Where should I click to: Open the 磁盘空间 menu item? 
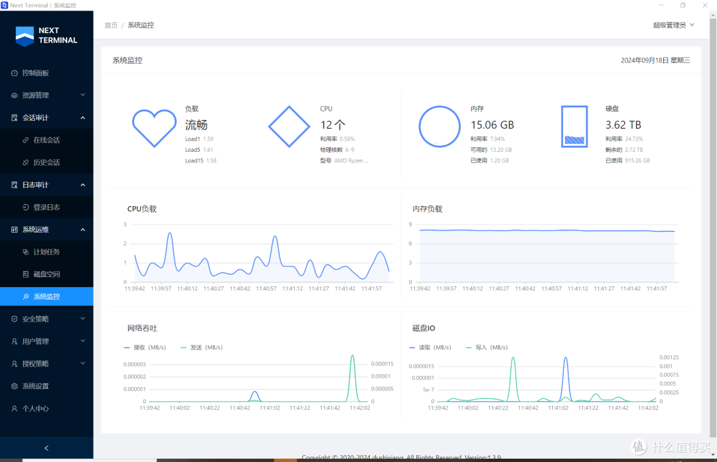46,274
